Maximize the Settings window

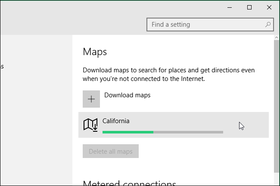coord(249,7)
